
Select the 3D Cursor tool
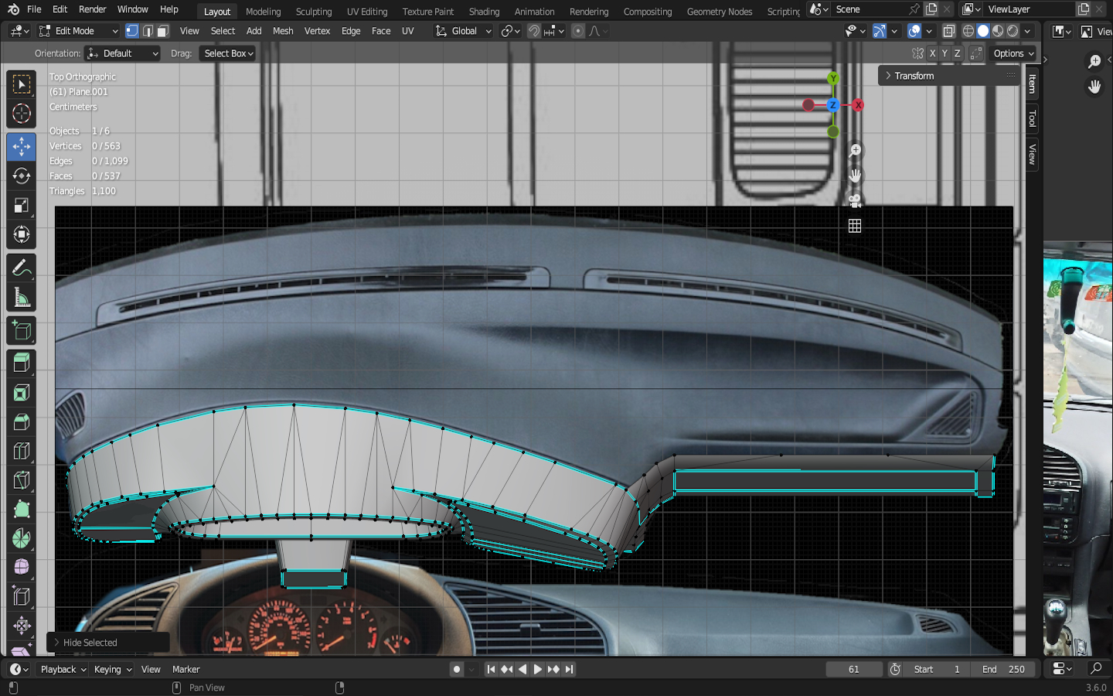point(22,114)
